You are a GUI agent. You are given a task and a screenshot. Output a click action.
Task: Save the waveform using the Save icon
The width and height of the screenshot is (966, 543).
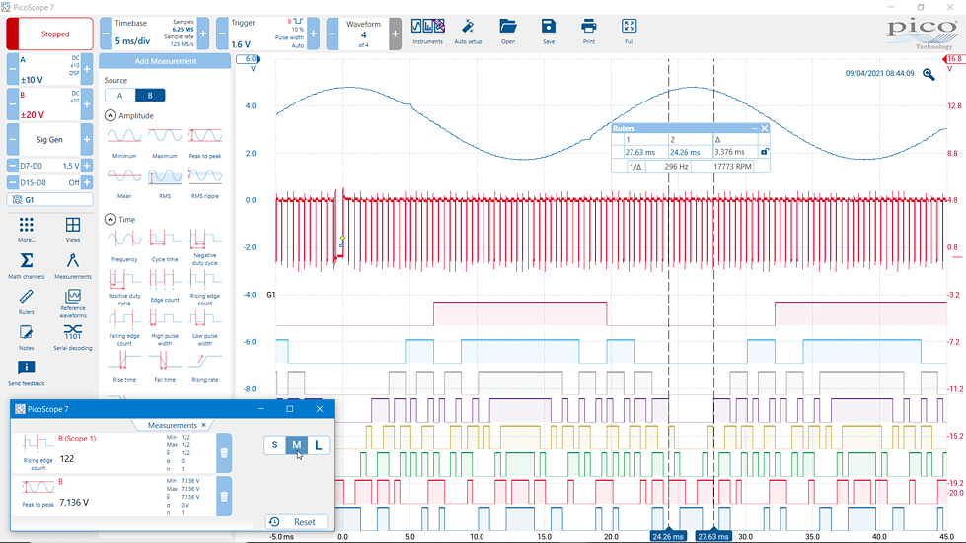tap(549, 32)
